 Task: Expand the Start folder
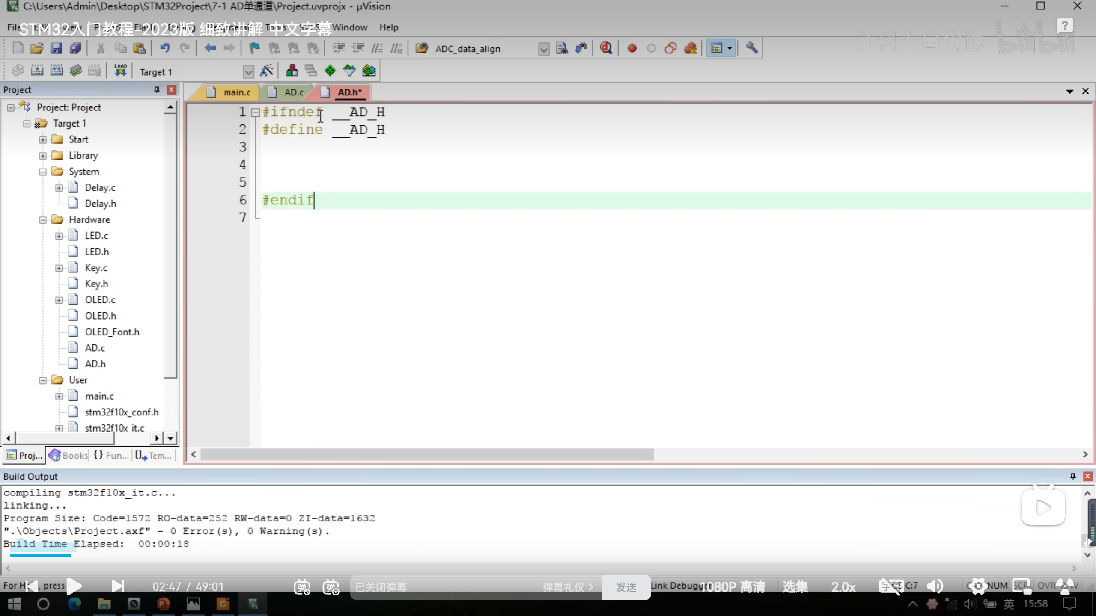43,139
